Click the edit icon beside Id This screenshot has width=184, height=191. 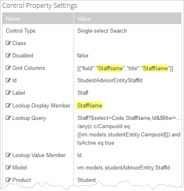pos(8,80)
